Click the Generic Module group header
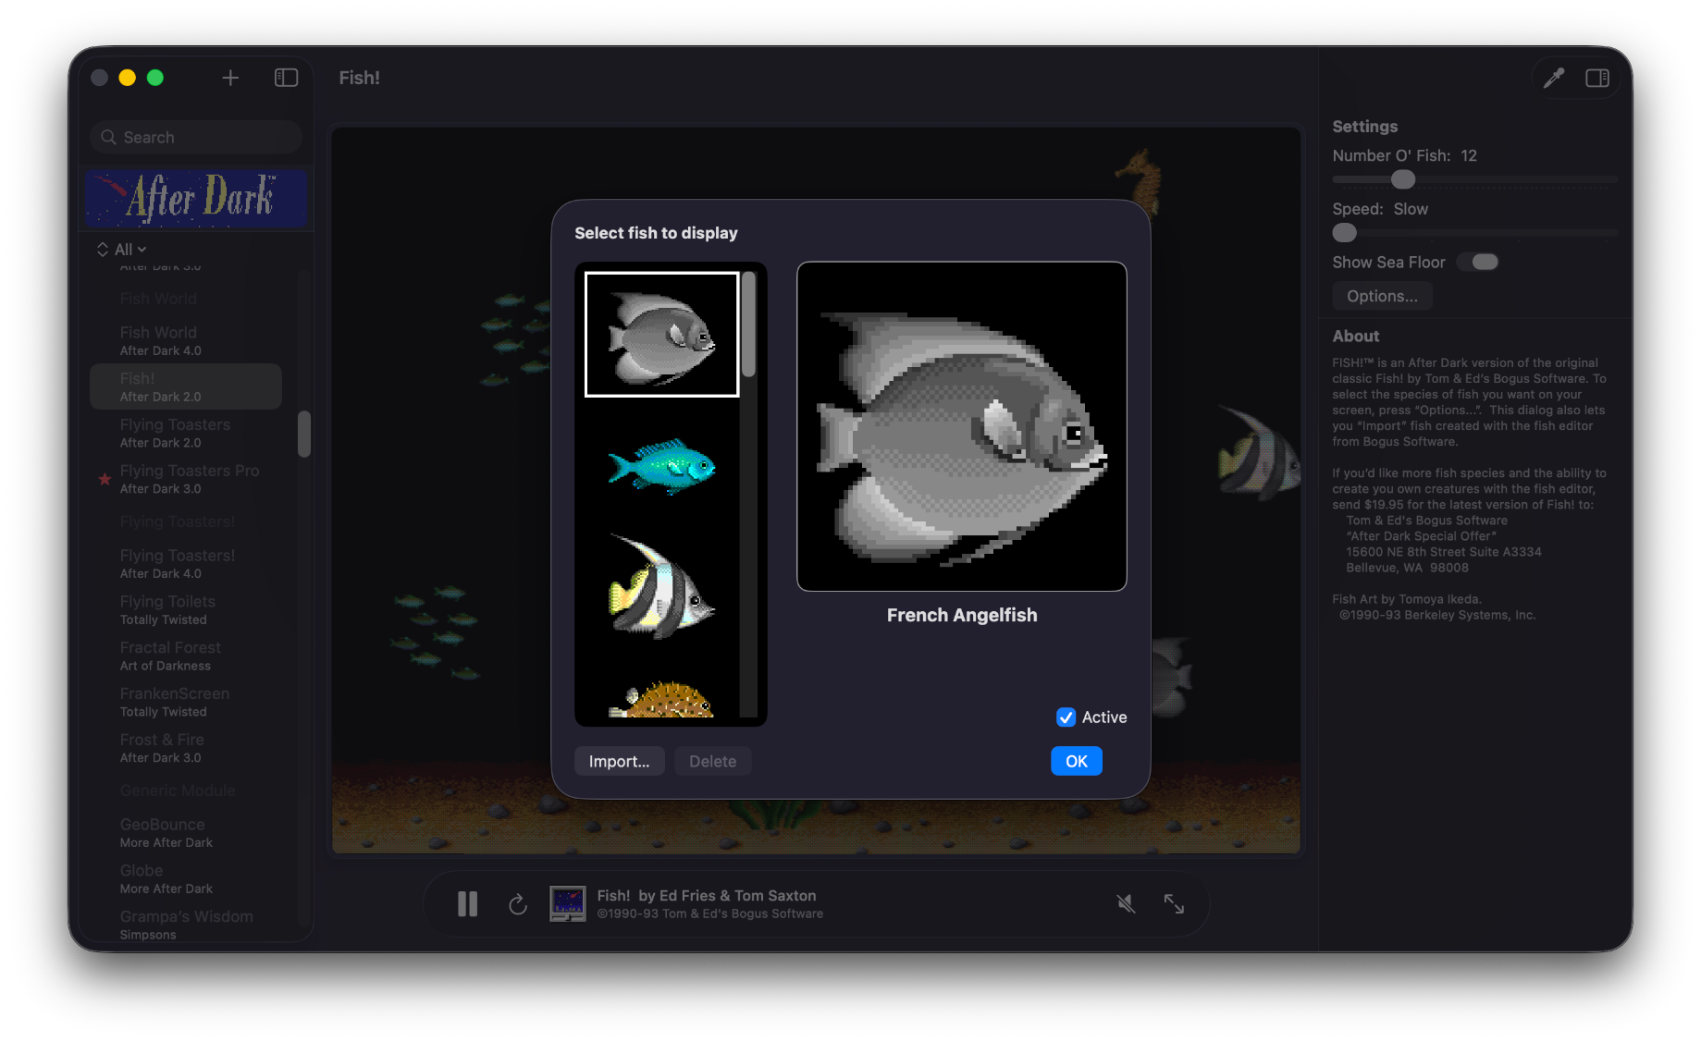The height and width of the screenshot is (1042, 1701). tap(178, 791)
